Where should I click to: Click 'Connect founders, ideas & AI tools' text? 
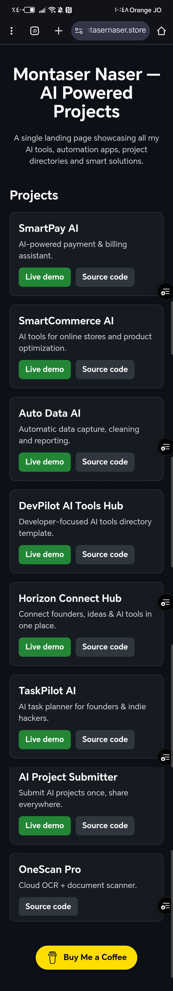coord(85,620)
